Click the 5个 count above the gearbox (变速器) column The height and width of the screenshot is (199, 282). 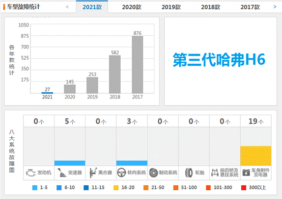[70, 121]
